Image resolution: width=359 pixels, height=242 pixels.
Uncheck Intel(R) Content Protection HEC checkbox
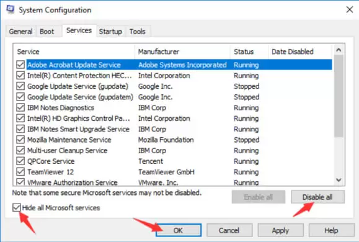coord(20,76)
